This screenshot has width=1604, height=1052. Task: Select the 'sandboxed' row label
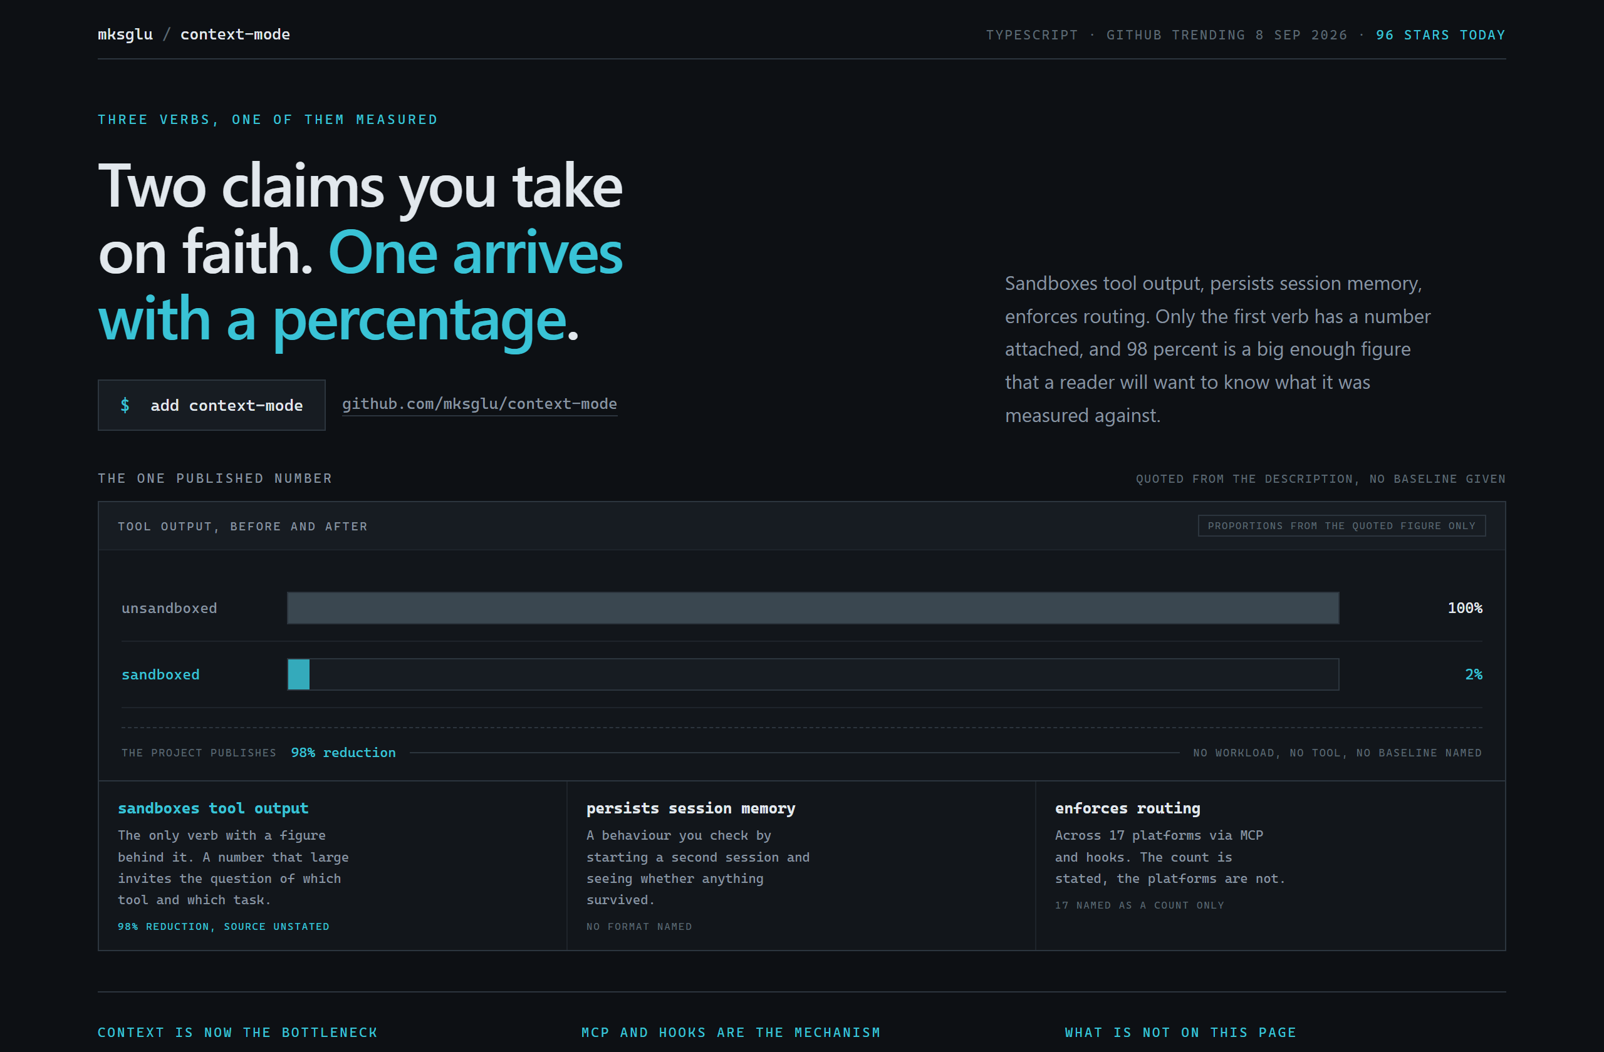tap(160, 674)
